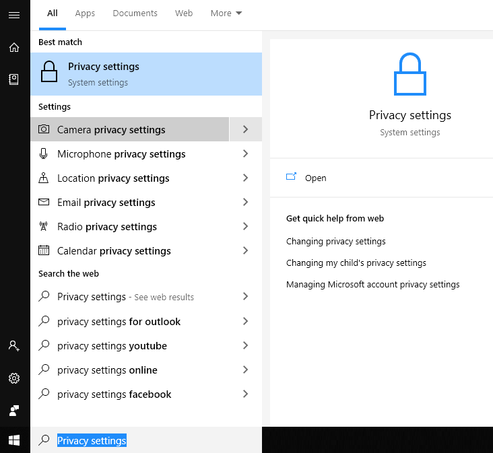Click Privacy settings - See web results

click(x=130, y=296)
